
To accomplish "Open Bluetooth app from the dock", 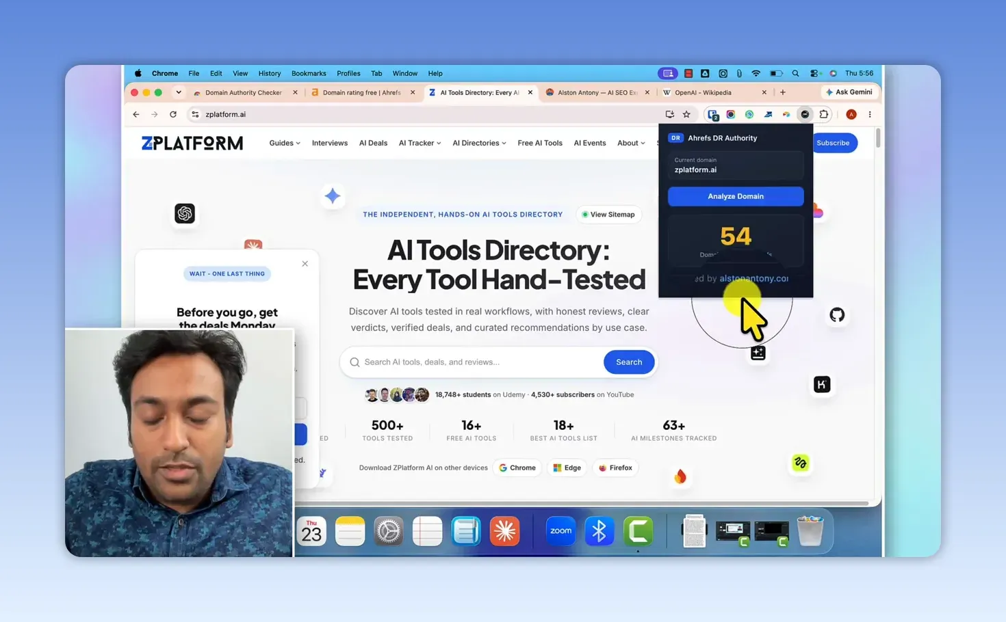I will point(599,531).
